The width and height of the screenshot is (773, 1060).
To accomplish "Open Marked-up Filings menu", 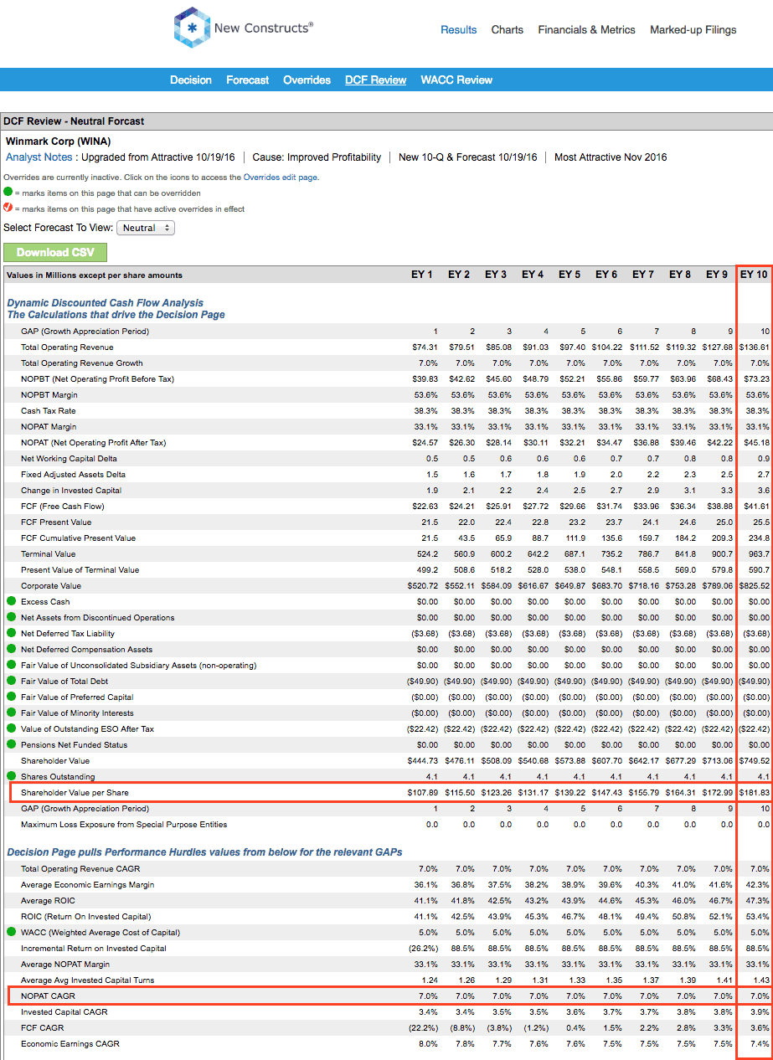I will (x=693, y=29).
